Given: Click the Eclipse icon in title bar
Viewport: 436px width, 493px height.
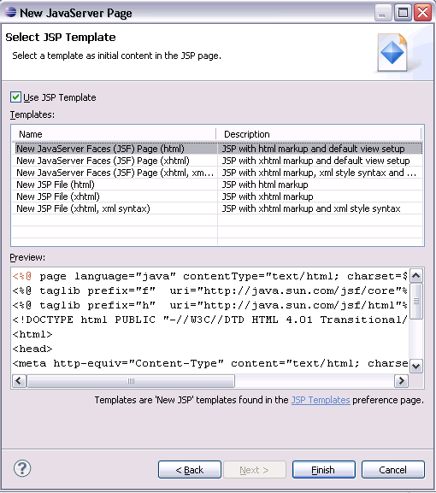Looking at the screenshot, I should point(10,12).
